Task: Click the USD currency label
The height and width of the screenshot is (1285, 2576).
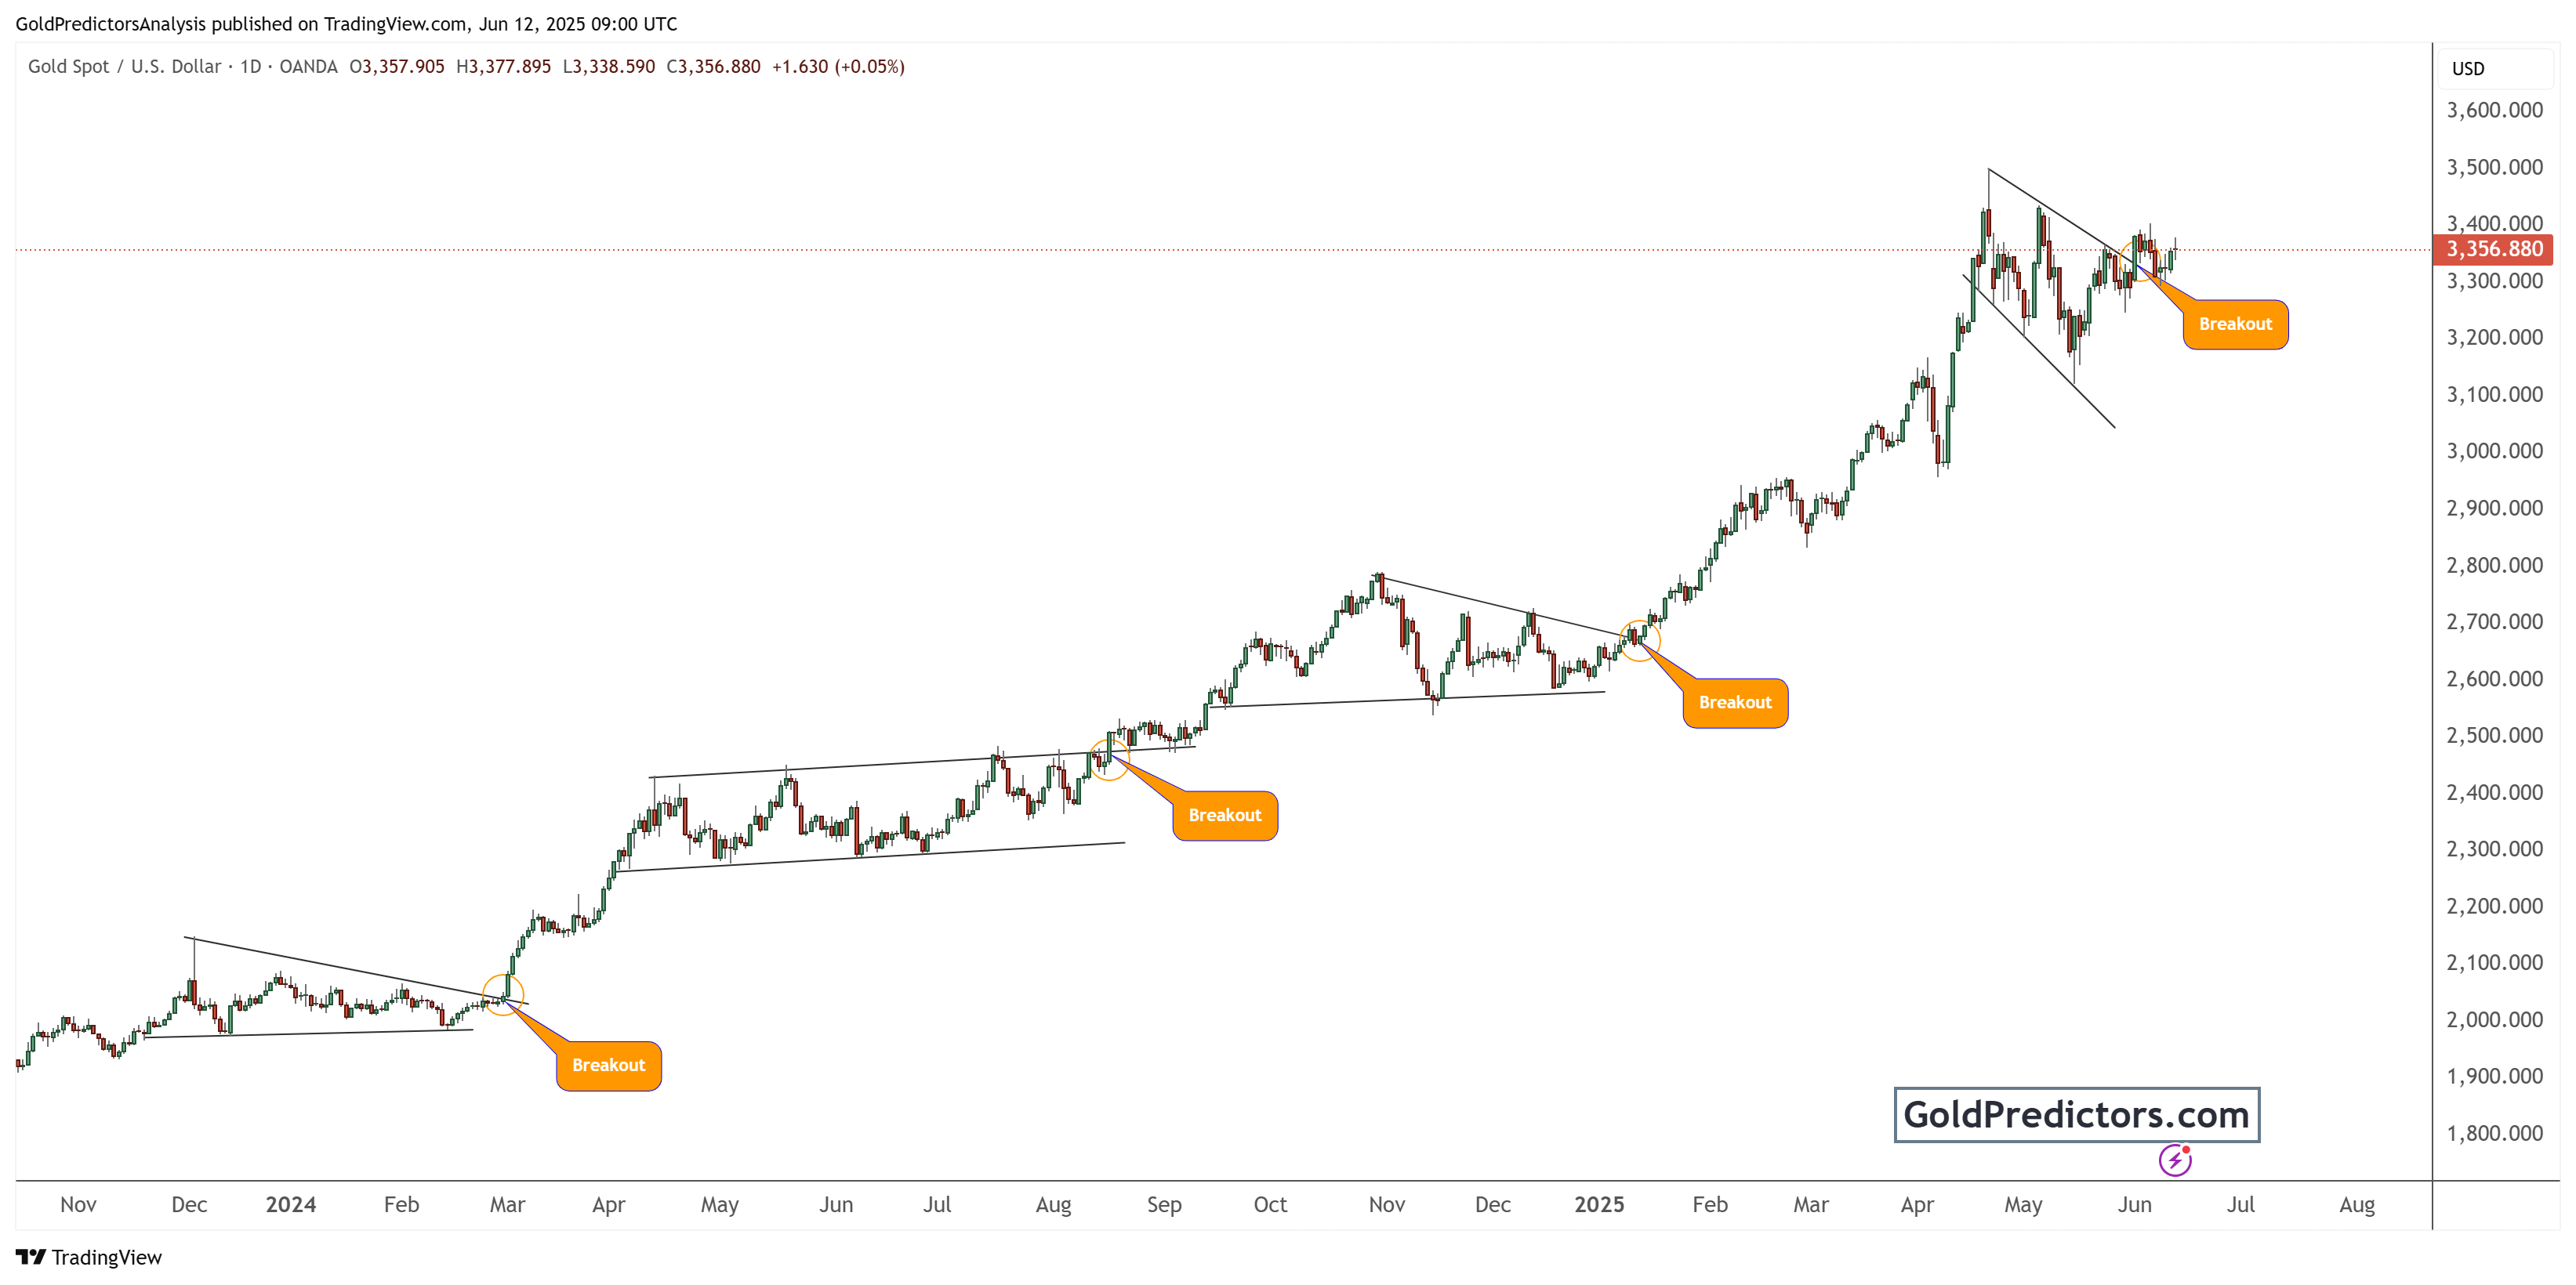Action: (x=2468, y=69)
